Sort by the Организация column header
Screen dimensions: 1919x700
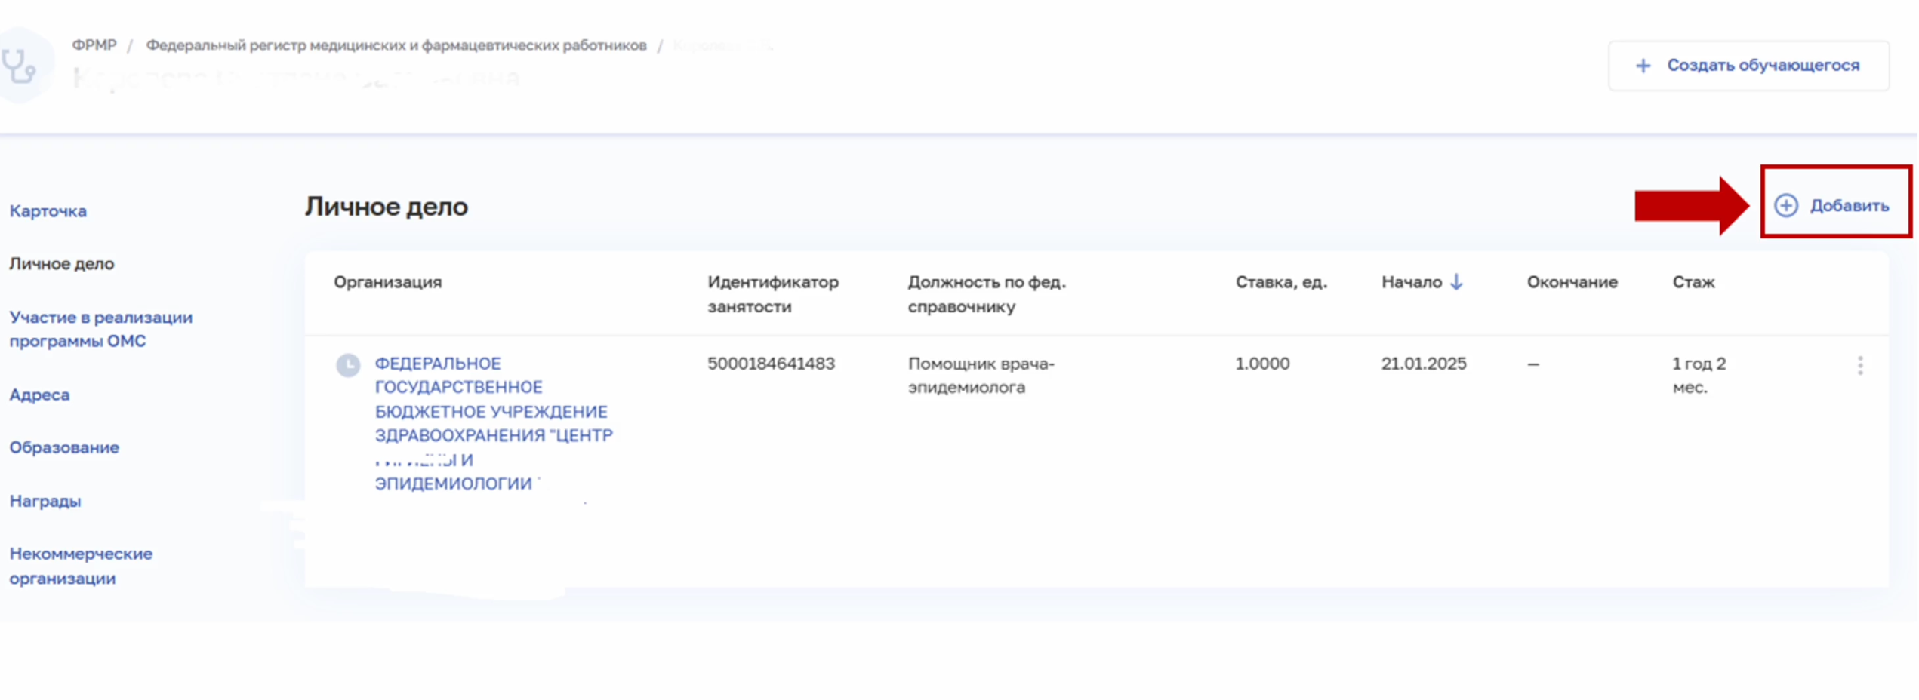click(387, 282)
